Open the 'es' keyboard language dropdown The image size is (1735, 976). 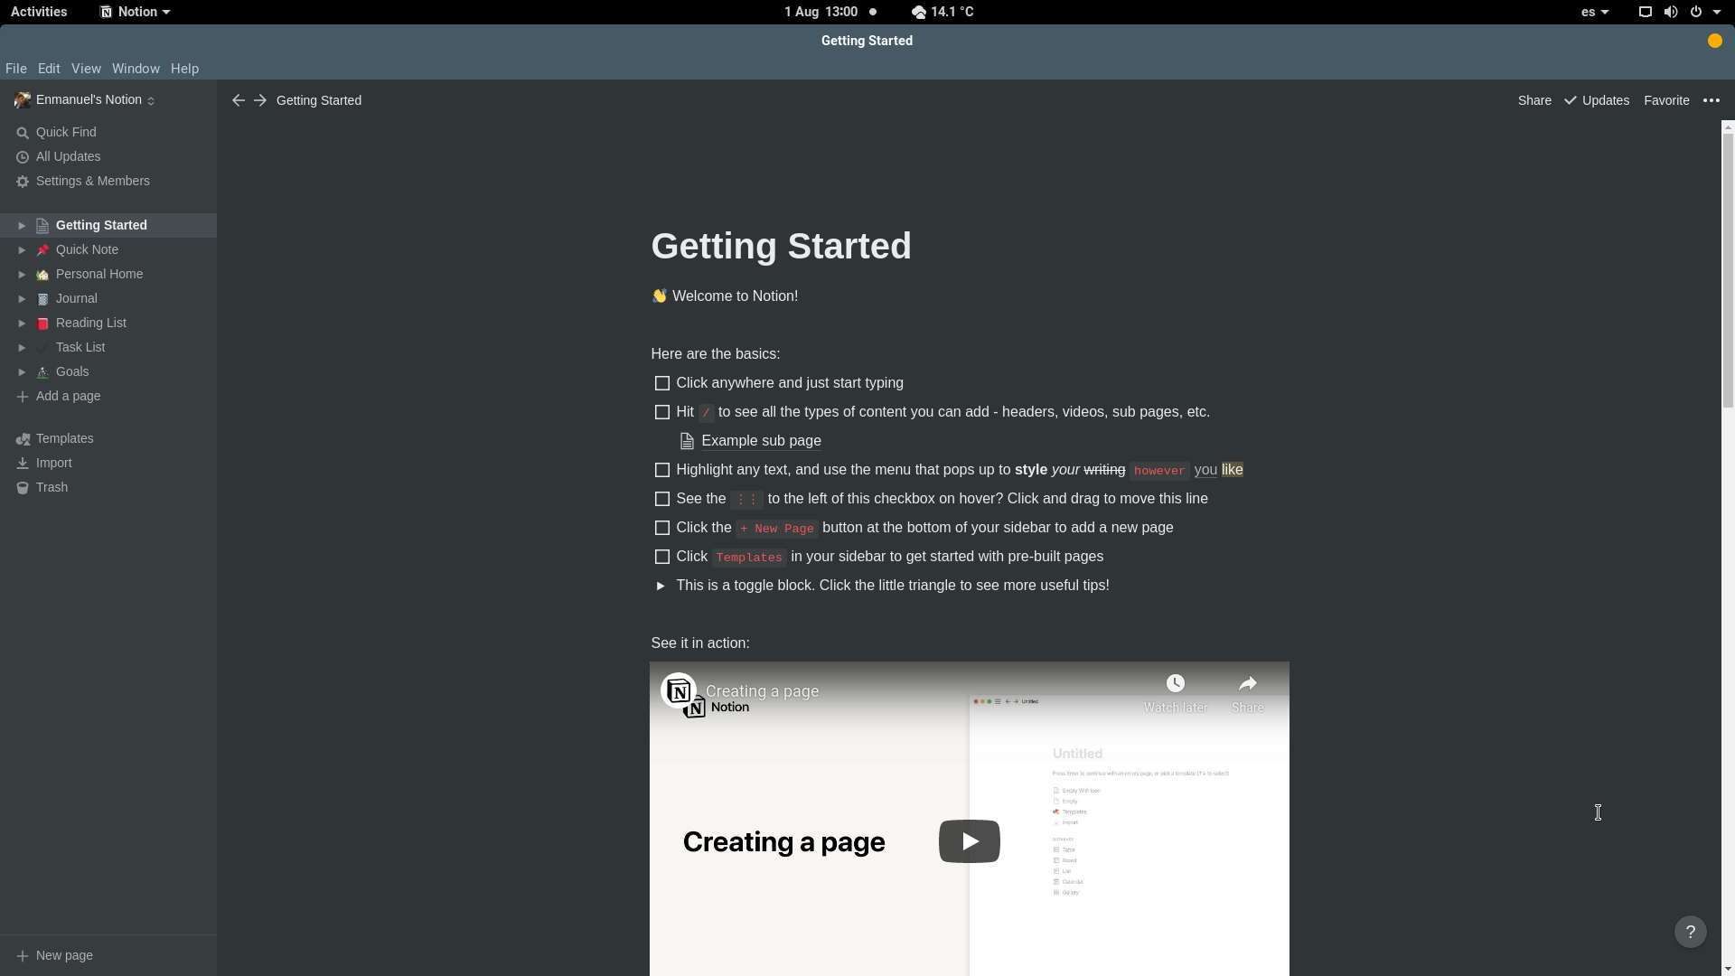(1595, 12)
